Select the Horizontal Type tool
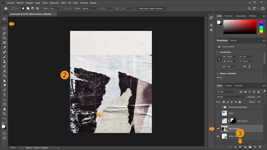This screenshot has width=267, height=150. [4, 95]
